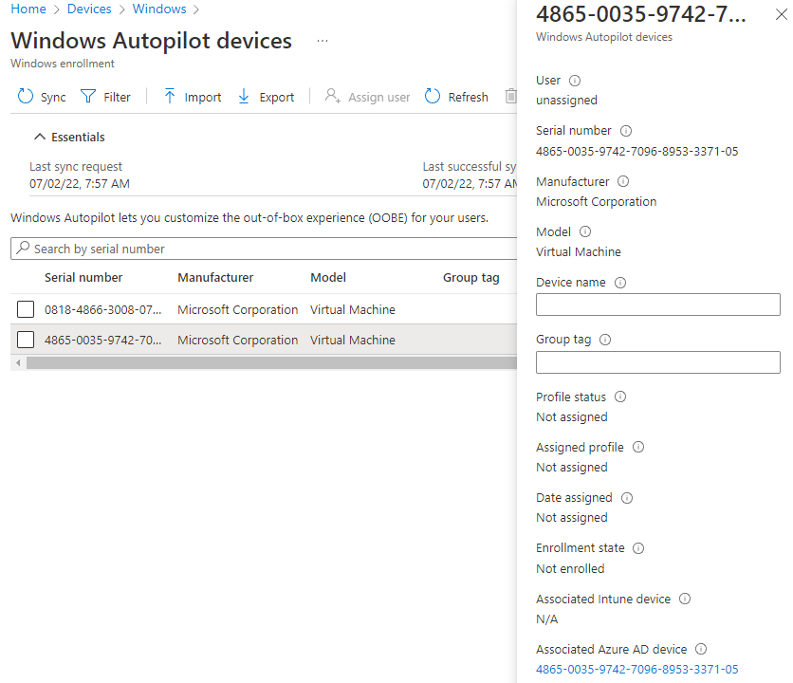Open the ellipsis menu beside page title

pyautogui.click(x=323, y=41)
